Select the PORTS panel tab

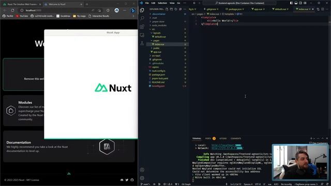coord(208,138)
